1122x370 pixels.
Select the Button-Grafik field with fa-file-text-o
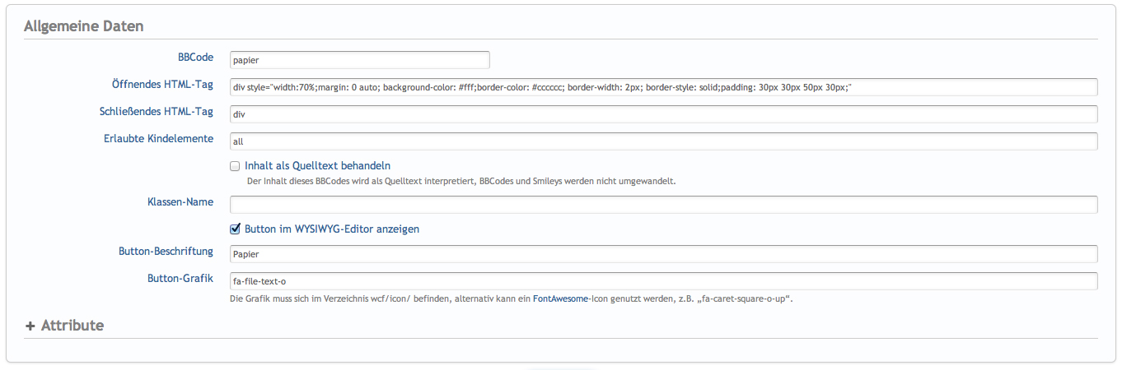point(663,281)
